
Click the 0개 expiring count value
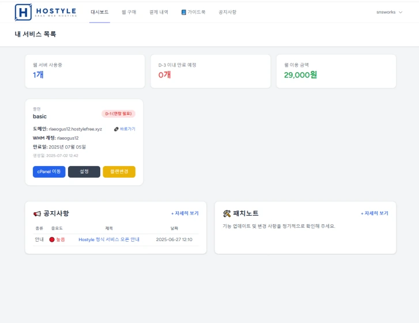click(165, 75)
